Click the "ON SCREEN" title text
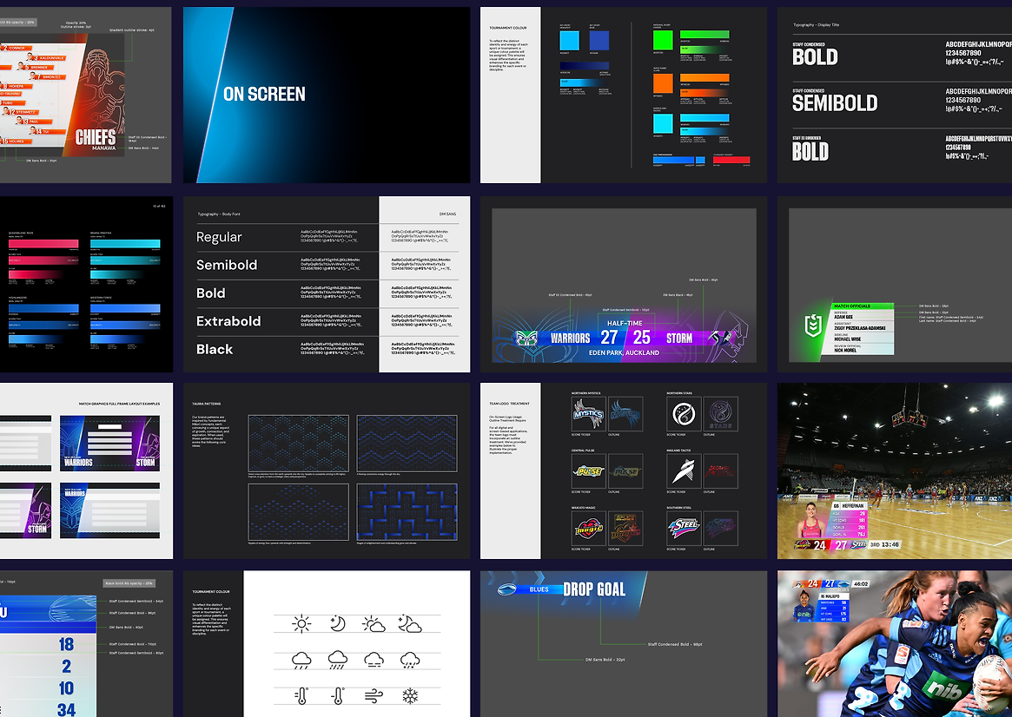1012x717 pixels. [x=264, y=94]
